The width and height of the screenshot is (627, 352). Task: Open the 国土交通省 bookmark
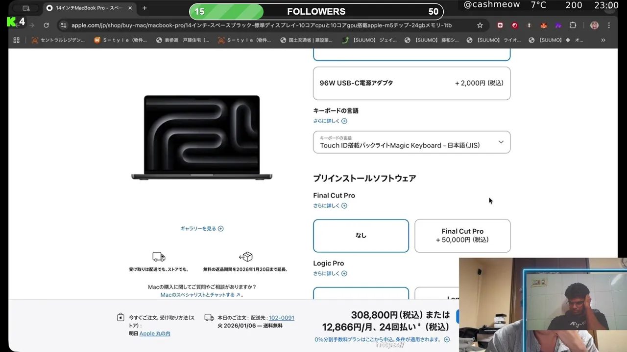pos(306,40)
